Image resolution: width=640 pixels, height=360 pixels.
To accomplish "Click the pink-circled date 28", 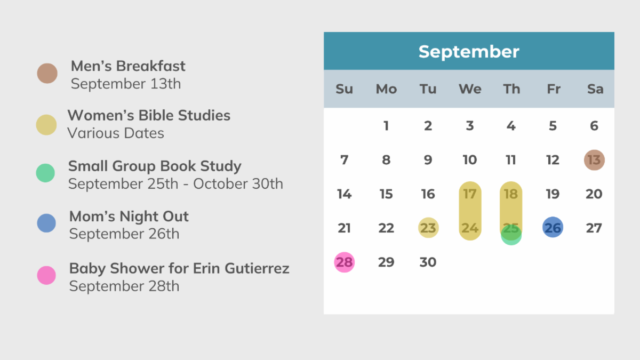I will pos(345,262).
